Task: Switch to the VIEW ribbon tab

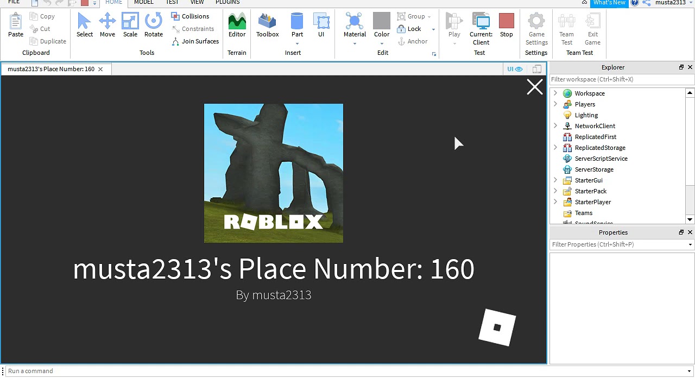Action: tap(197, 2)
